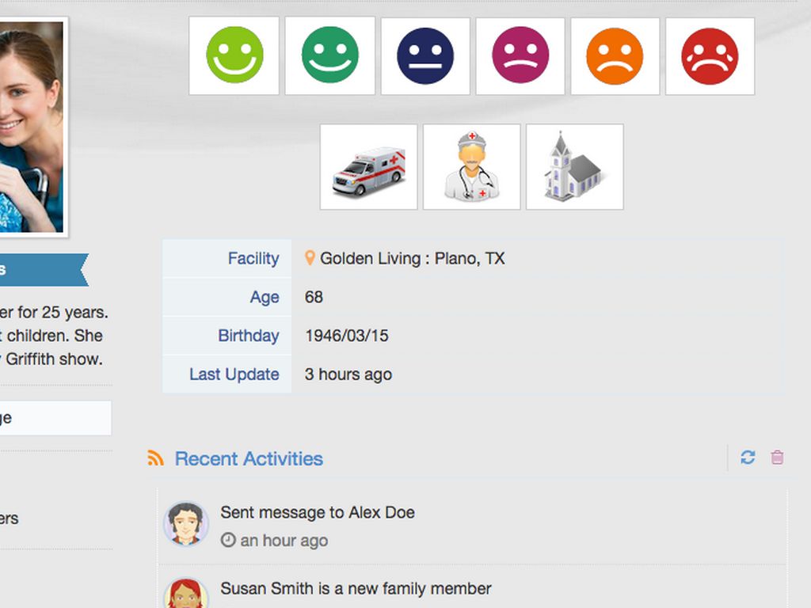
Task: Click Susan Smith's red-haired avatar
Action: [x=185, y=594]
